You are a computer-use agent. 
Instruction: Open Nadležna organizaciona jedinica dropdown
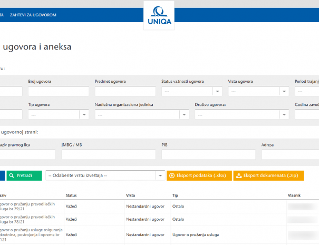141,114
